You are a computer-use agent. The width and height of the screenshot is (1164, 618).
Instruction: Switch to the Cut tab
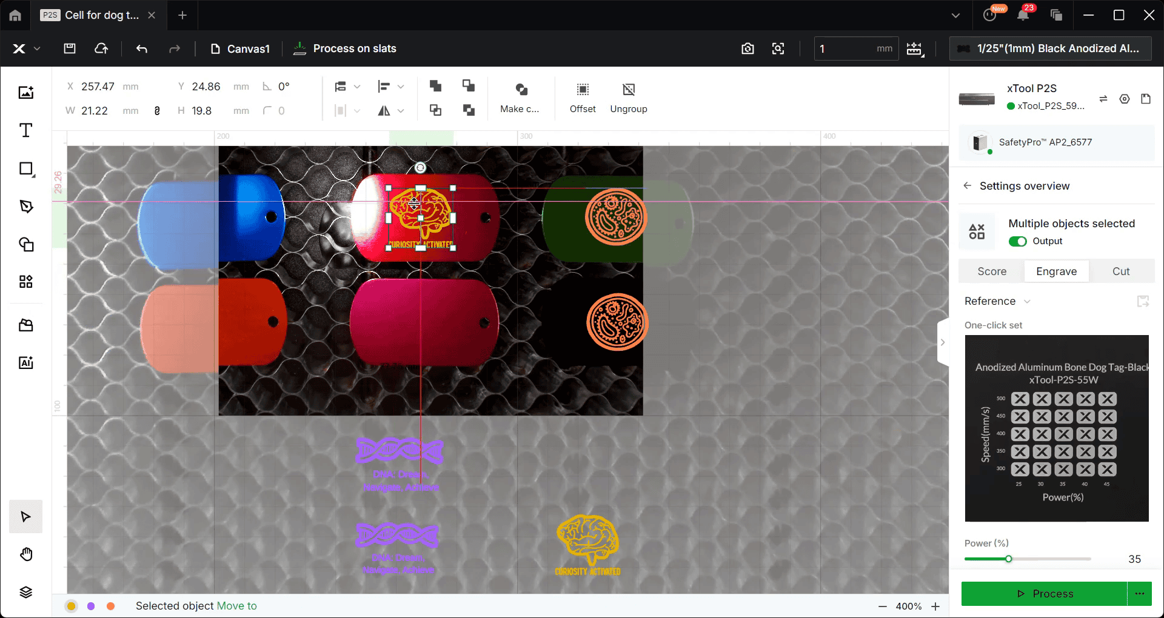[1120, 271]
